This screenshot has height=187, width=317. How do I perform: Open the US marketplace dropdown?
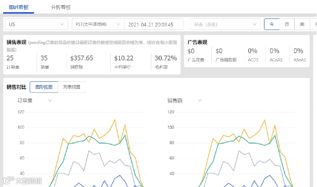[x=37, y=24]
